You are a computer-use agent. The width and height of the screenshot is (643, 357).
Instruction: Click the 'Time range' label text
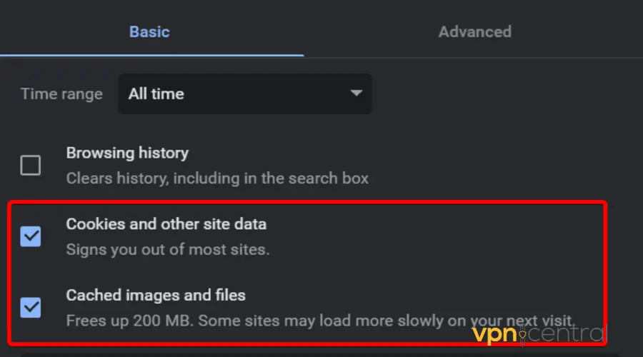[x=61, y=94]
